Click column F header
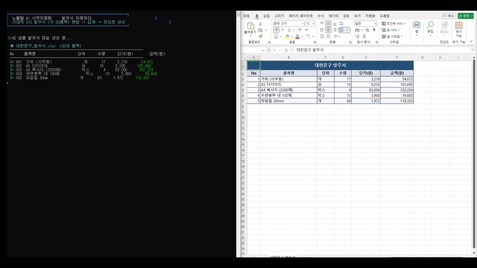This screenshot has height=268, width=477. [397, 57]
